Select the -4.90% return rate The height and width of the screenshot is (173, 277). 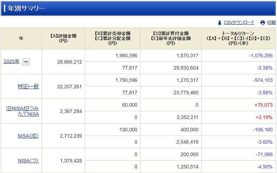[265, 167]
